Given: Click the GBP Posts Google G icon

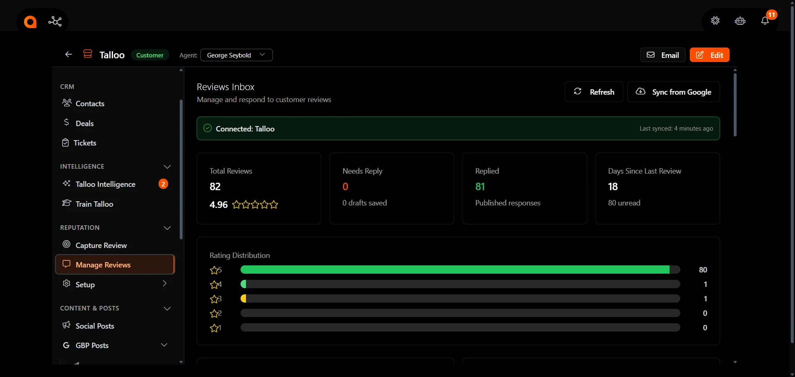Looking at the screenshot, I should (66, 345).
